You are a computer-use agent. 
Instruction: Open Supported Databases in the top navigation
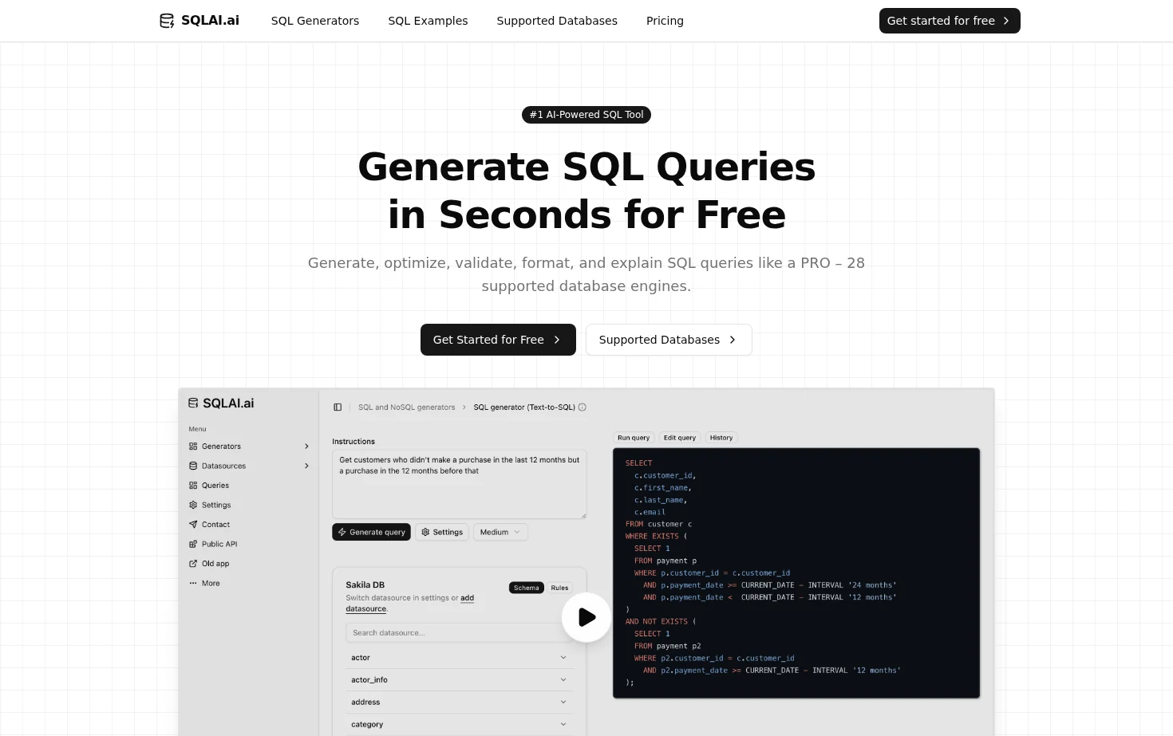(x=557, y=21)
